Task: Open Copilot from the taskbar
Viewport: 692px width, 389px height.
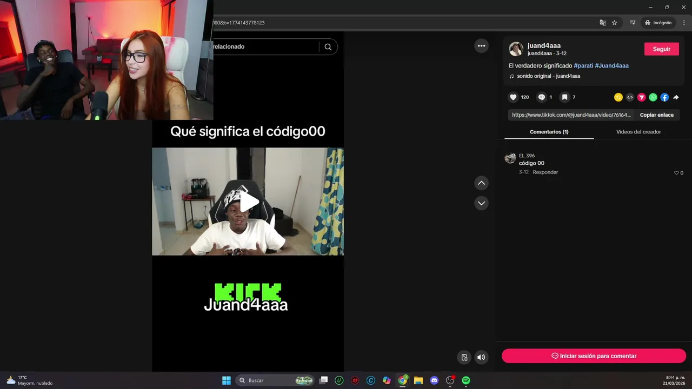Action: coord(387,380)
